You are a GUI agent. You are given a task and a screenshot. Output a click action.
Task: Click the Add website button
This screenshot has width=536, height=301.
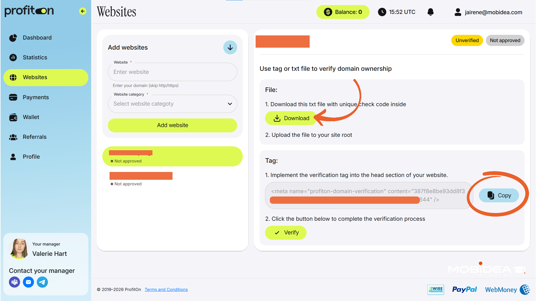click(172, 125)
